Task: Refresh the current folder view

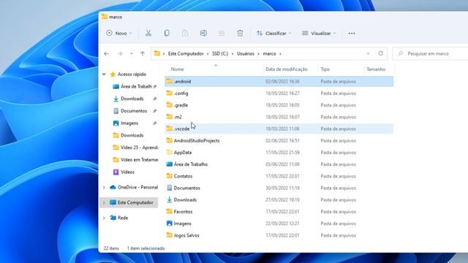Action: click(380, 53)
